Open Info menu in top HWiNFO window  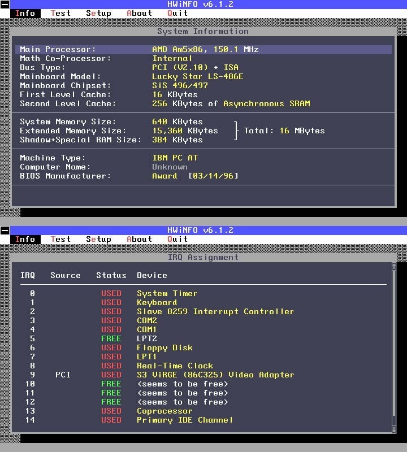(25, 13)
